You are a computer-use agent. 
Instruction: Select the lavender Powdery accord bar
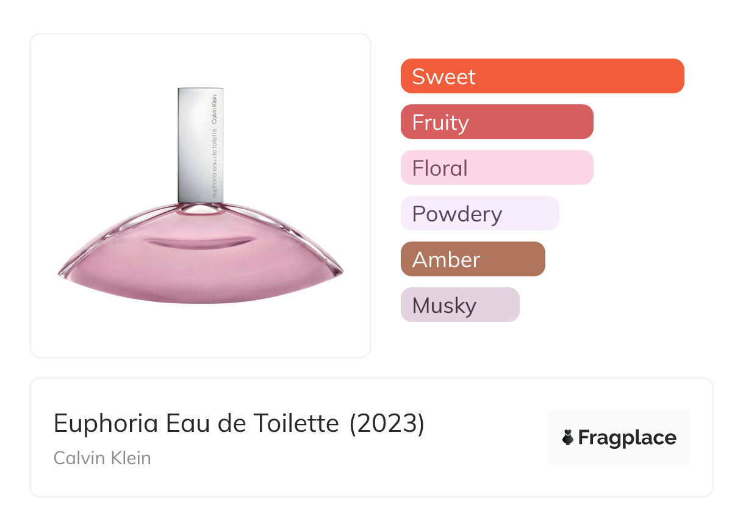479,213
